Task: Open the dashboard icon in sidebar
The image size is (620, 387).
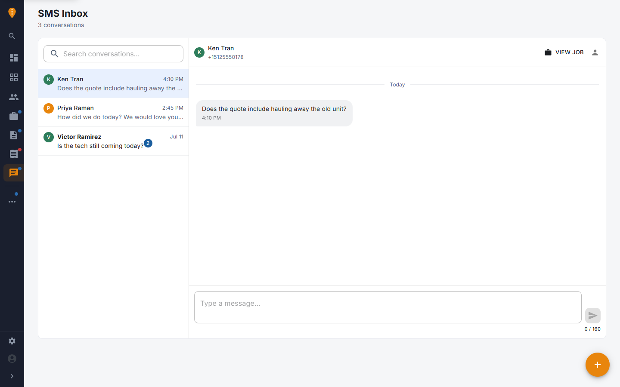Action: (x=14, y=58)
